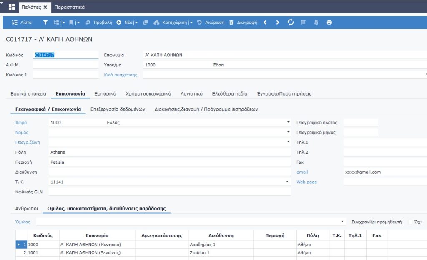Select Ομιλος, υποκαταστήματα, διευθύνσεις παράδοσης tab
Viewport: 427px width, 260px height.
point(106,209)
